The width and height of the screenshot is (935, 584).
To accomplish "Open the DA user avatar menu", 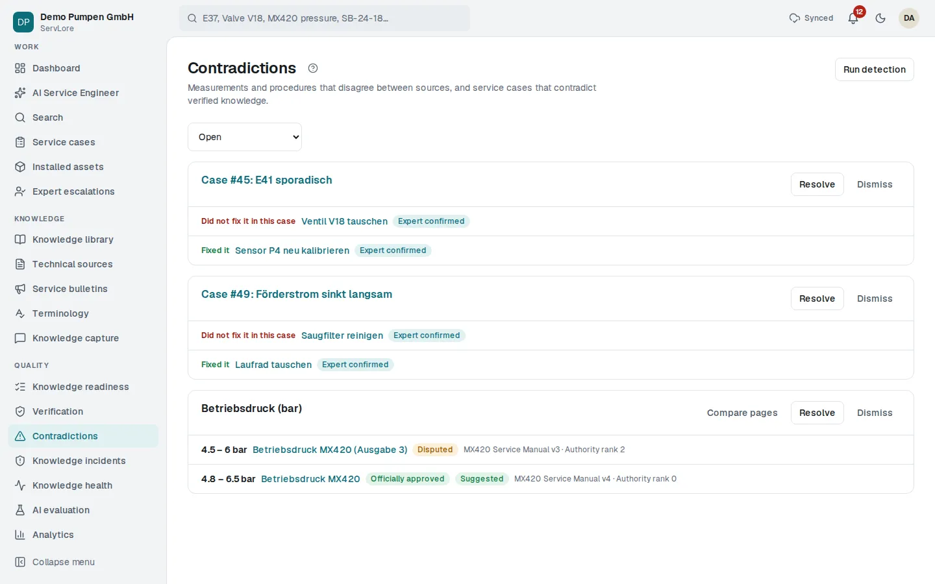I will point(909,18).
